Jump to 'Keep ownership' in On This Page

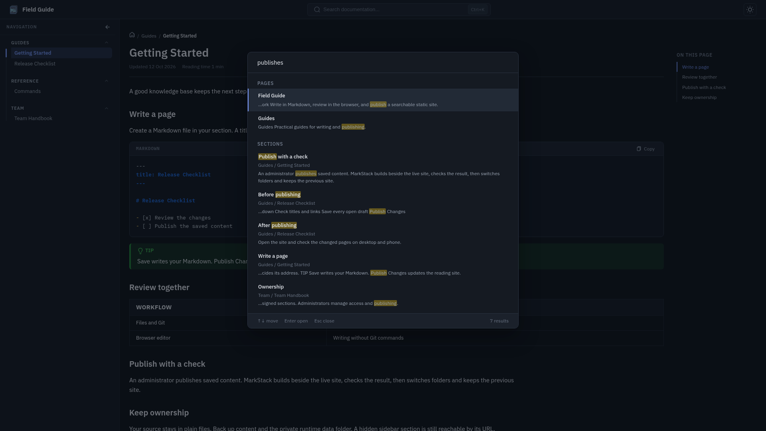699,97
